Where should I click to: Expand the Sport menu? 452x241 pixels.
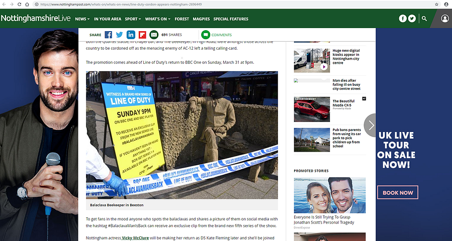tap(133, 19)
